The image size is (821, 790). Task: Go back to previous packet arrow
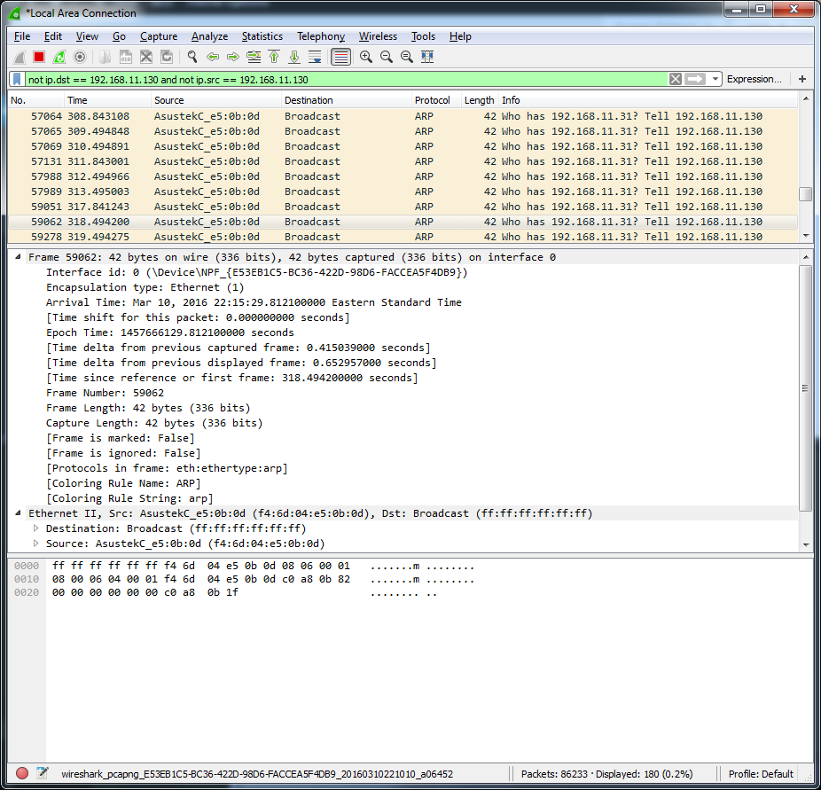[x=213, y=57]
